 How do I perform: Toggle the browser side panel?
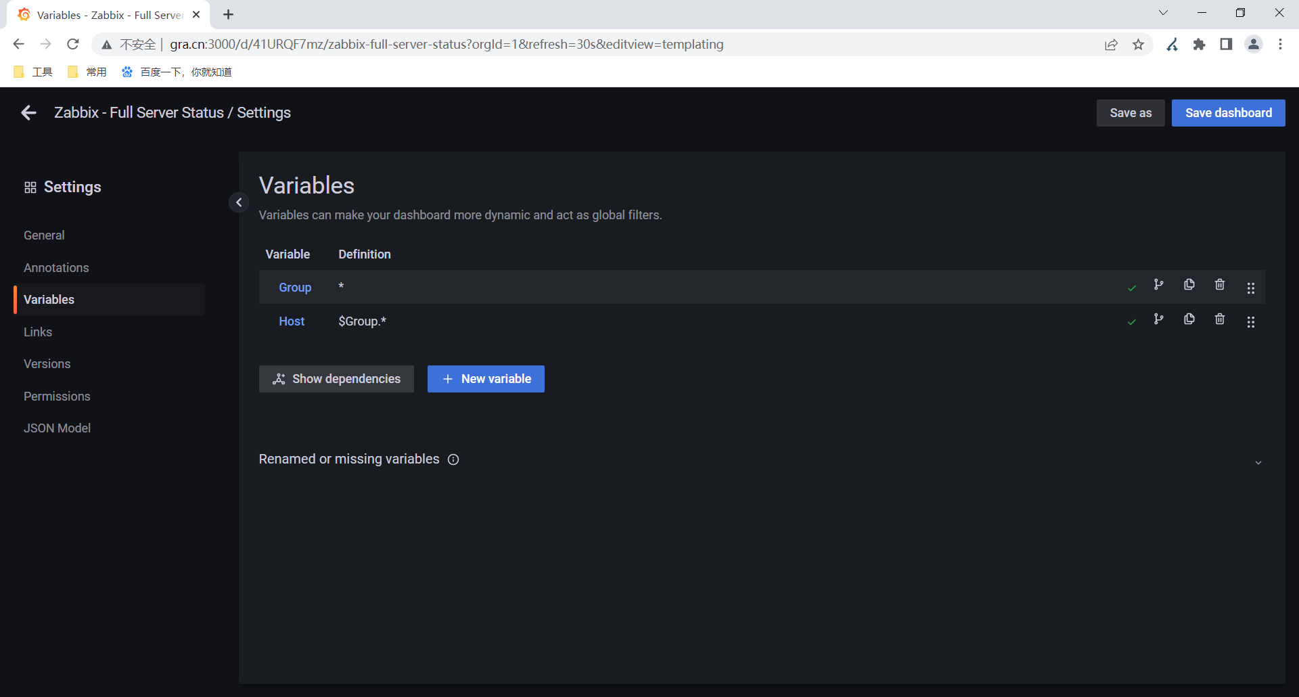pyautogui.click(x=1226, y=45)
